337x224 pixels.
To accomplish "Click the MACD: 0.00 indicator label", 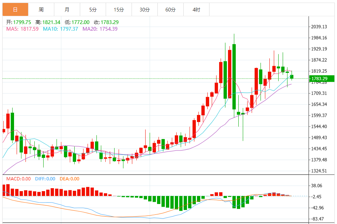I will [x=18, y=179].
